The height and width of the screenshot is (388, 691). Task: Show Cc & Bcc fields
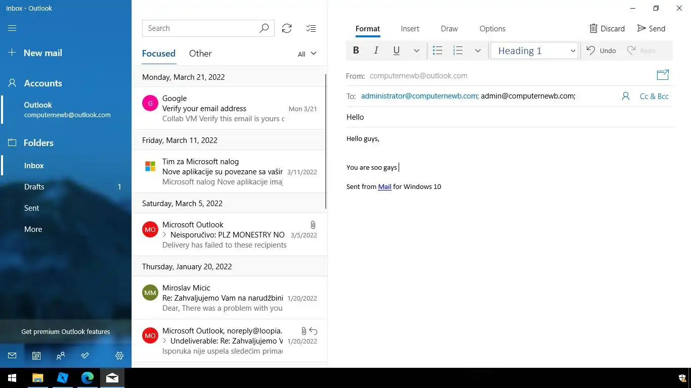tap(654, 96)
